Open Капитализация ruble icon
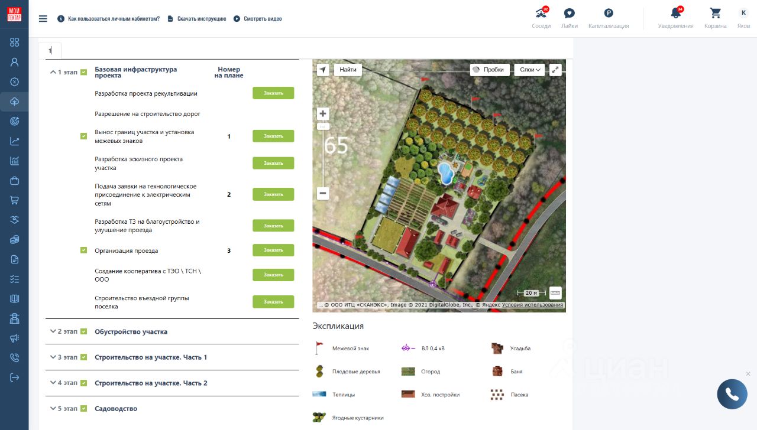Image resolution: width=757 pixels, height=430 pixels. [x=609, y=18]
